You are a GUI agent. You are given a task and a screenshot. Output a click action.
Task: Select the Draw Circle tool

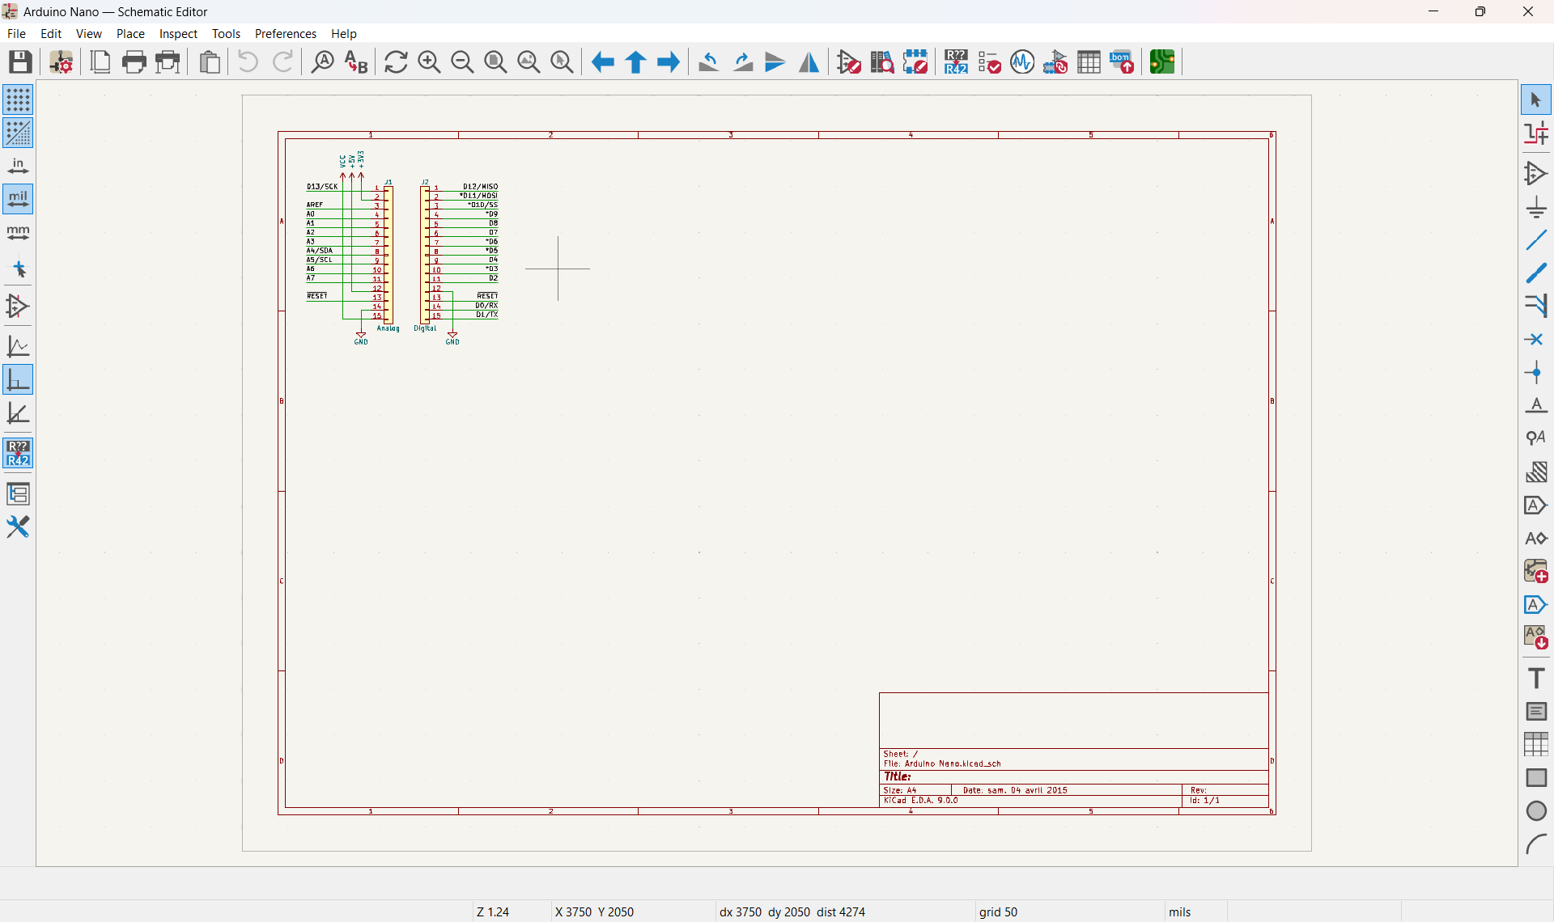click(x=1535, y=810)
